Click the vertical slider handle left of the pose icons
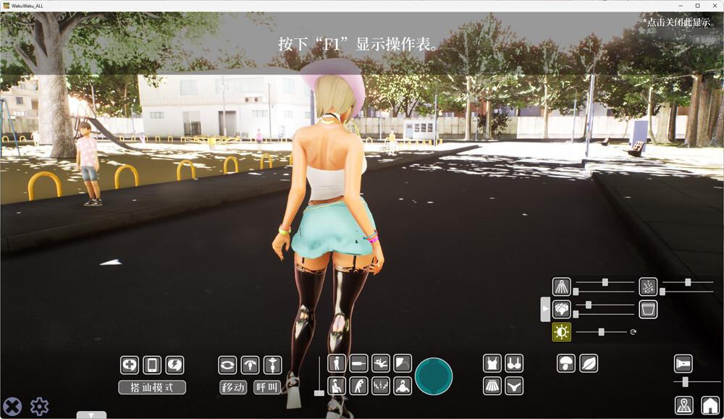The width and height of the screenshot is (724, 419). pos(319,393)
